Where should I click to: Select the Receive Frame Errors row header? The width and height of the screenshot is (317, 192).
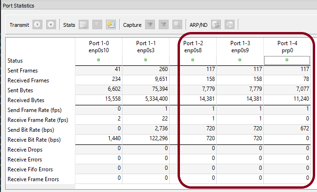(33, 179)
